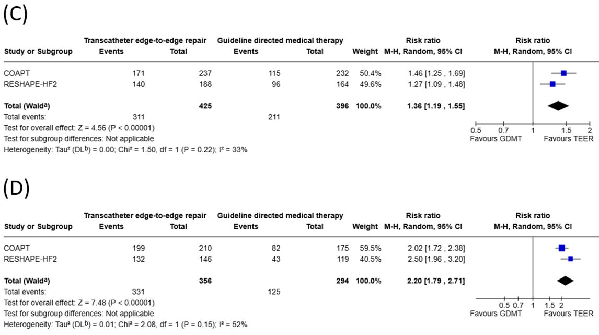Click the COAPT blue square in panel D
This screenshot has height=335, width=599.
[561, 248]
